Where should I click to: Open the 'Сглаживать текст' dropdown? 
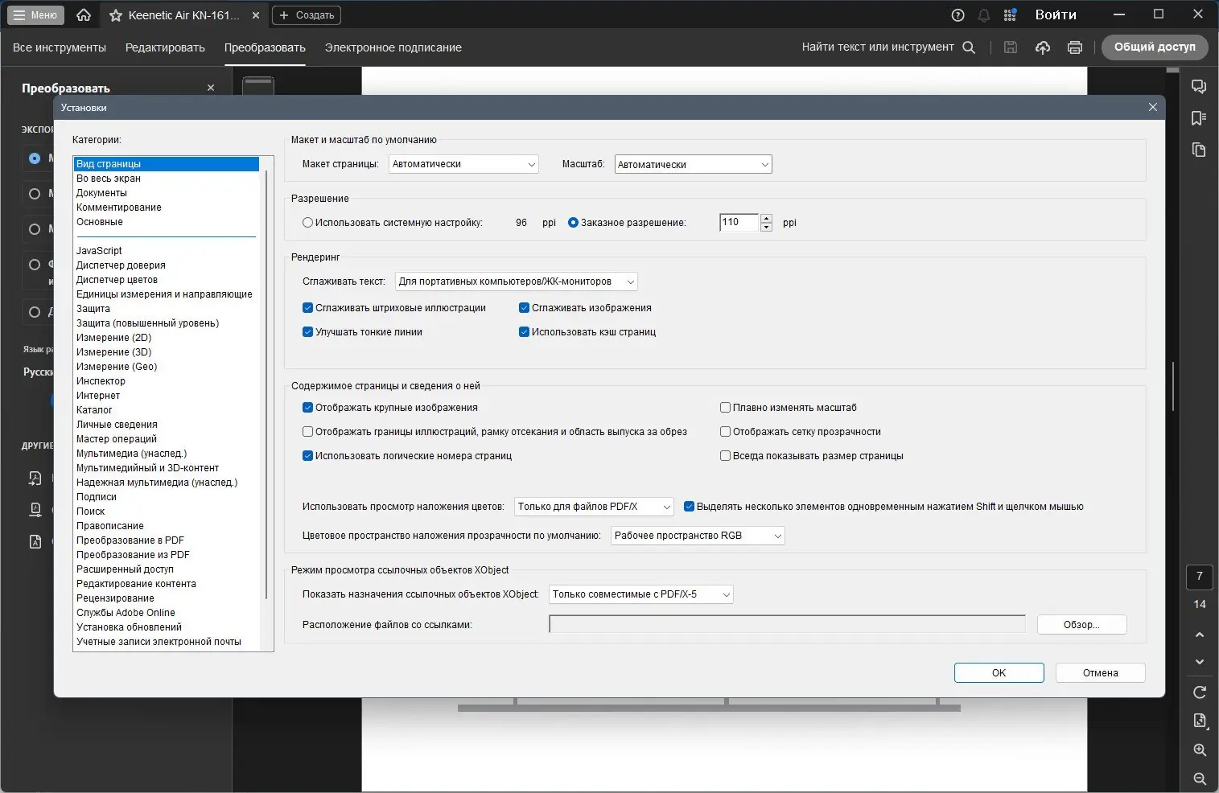point(515,281)
